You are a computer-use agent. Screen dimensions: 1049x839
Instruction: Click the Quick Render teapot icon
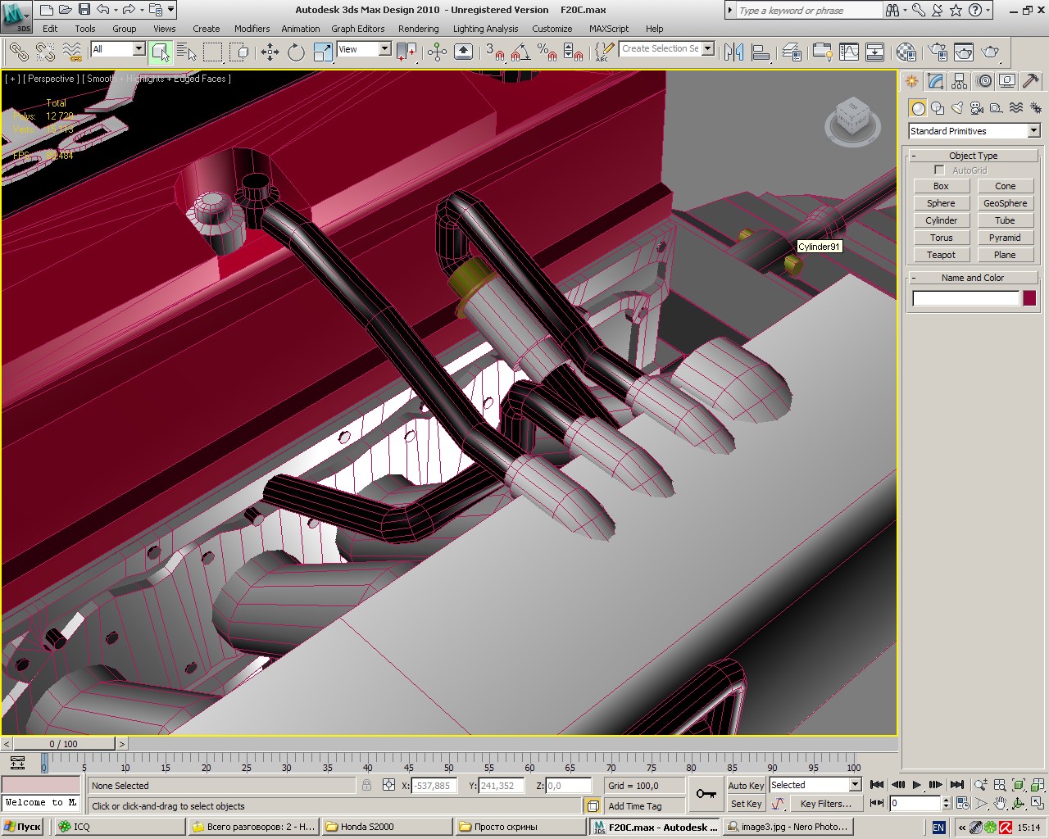point(991,52)
